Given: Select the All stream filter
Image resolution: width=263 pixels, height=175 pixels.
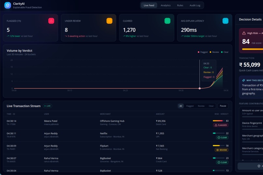Looking at the screenshot, I should click(x=181, y=106).
